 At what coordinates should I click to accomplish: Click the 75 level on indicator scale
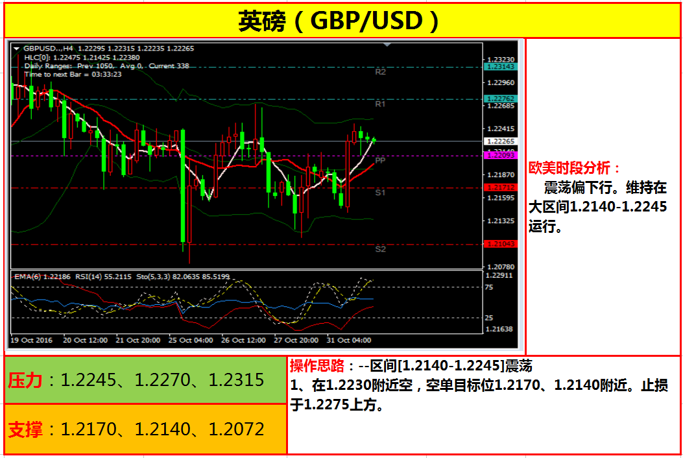[x=488, y=287]
